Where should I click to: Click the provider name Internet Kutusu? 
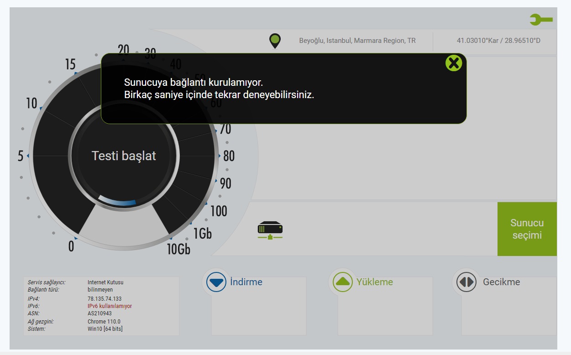[105, 282]
